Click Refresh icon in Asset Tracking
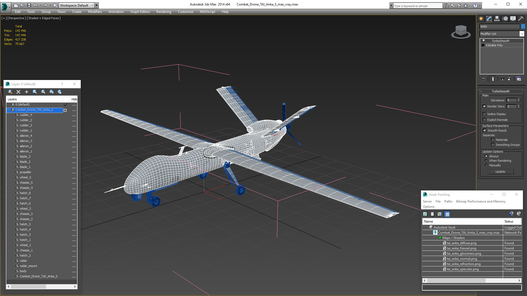 [425, 214]
